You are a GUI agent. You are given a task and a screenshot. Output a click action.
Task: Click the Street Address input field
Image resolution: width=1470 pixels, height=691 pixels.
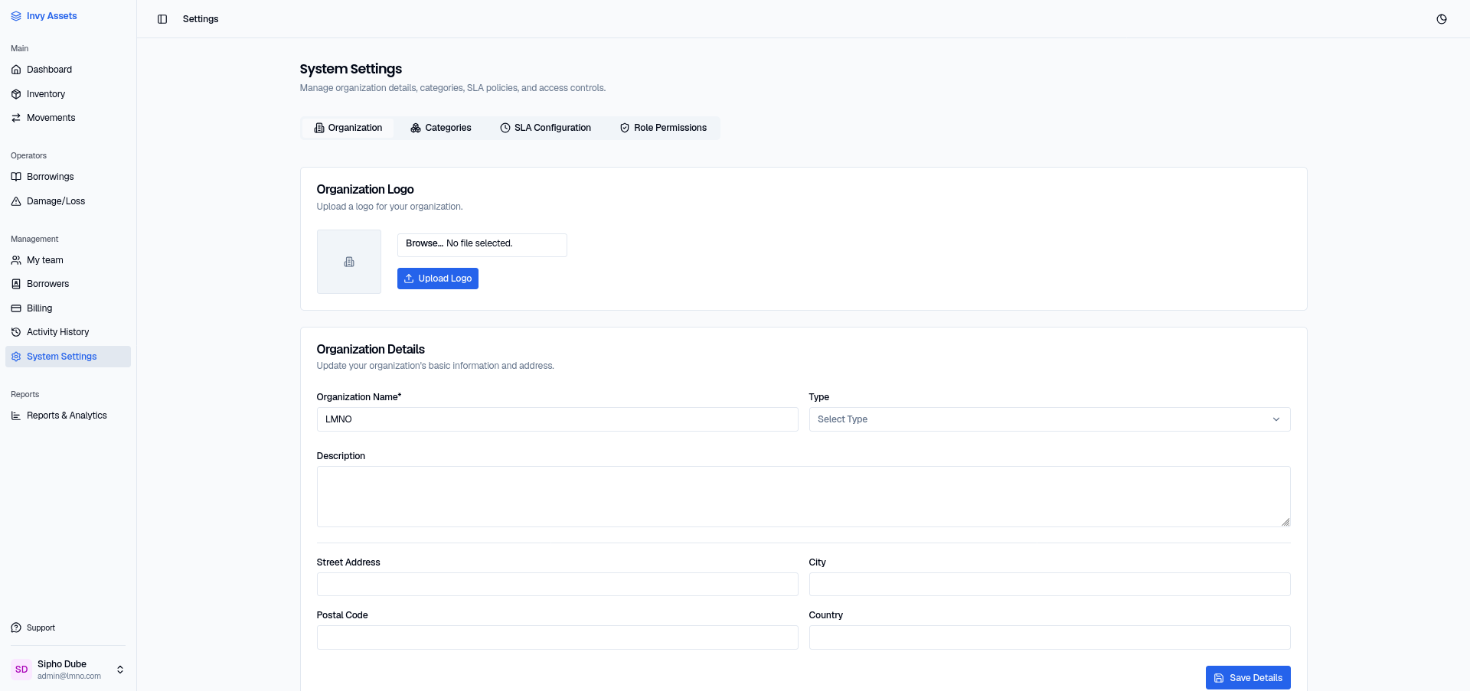[557, 585]
